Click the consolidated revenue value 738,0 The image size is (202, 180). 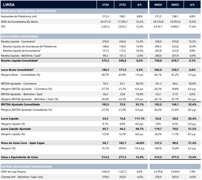click(x=158, y=60)
